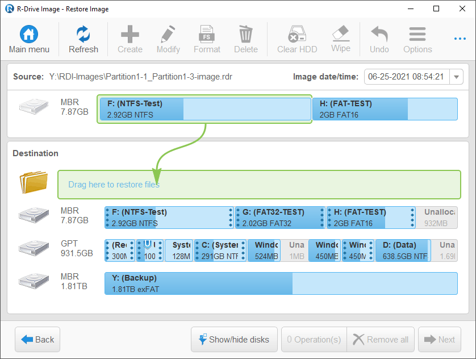Click the Remove all button
The image size is (476, 359).
tap(381, 340)
